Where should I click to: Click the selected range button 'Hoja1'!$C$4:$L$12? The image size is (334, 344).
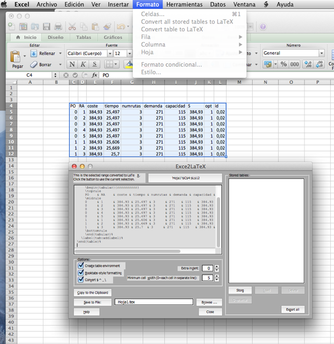coord(185,178)
